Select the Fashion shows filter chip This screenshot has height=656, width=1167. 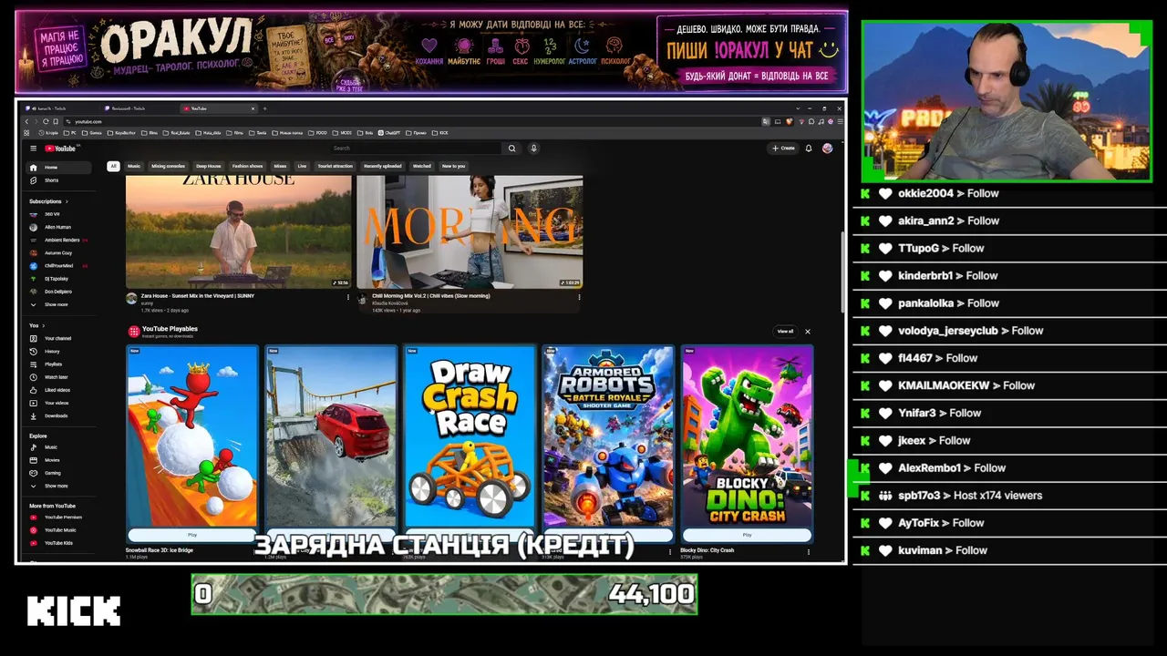click(x=247, y=166)
